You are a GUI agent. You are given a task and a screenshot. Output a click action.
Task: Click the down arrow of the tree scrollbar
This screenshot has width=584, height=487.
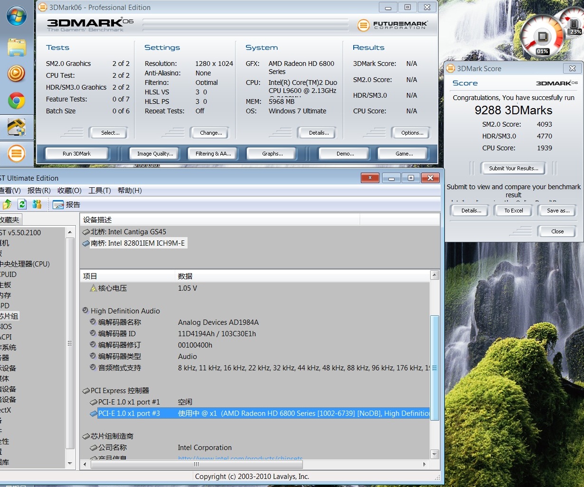tap(70, 463)
